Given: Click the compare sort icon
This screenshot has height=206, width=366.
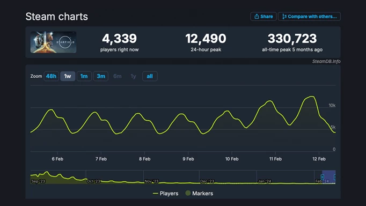Looking at the screenshot, I should click(284, 16).
